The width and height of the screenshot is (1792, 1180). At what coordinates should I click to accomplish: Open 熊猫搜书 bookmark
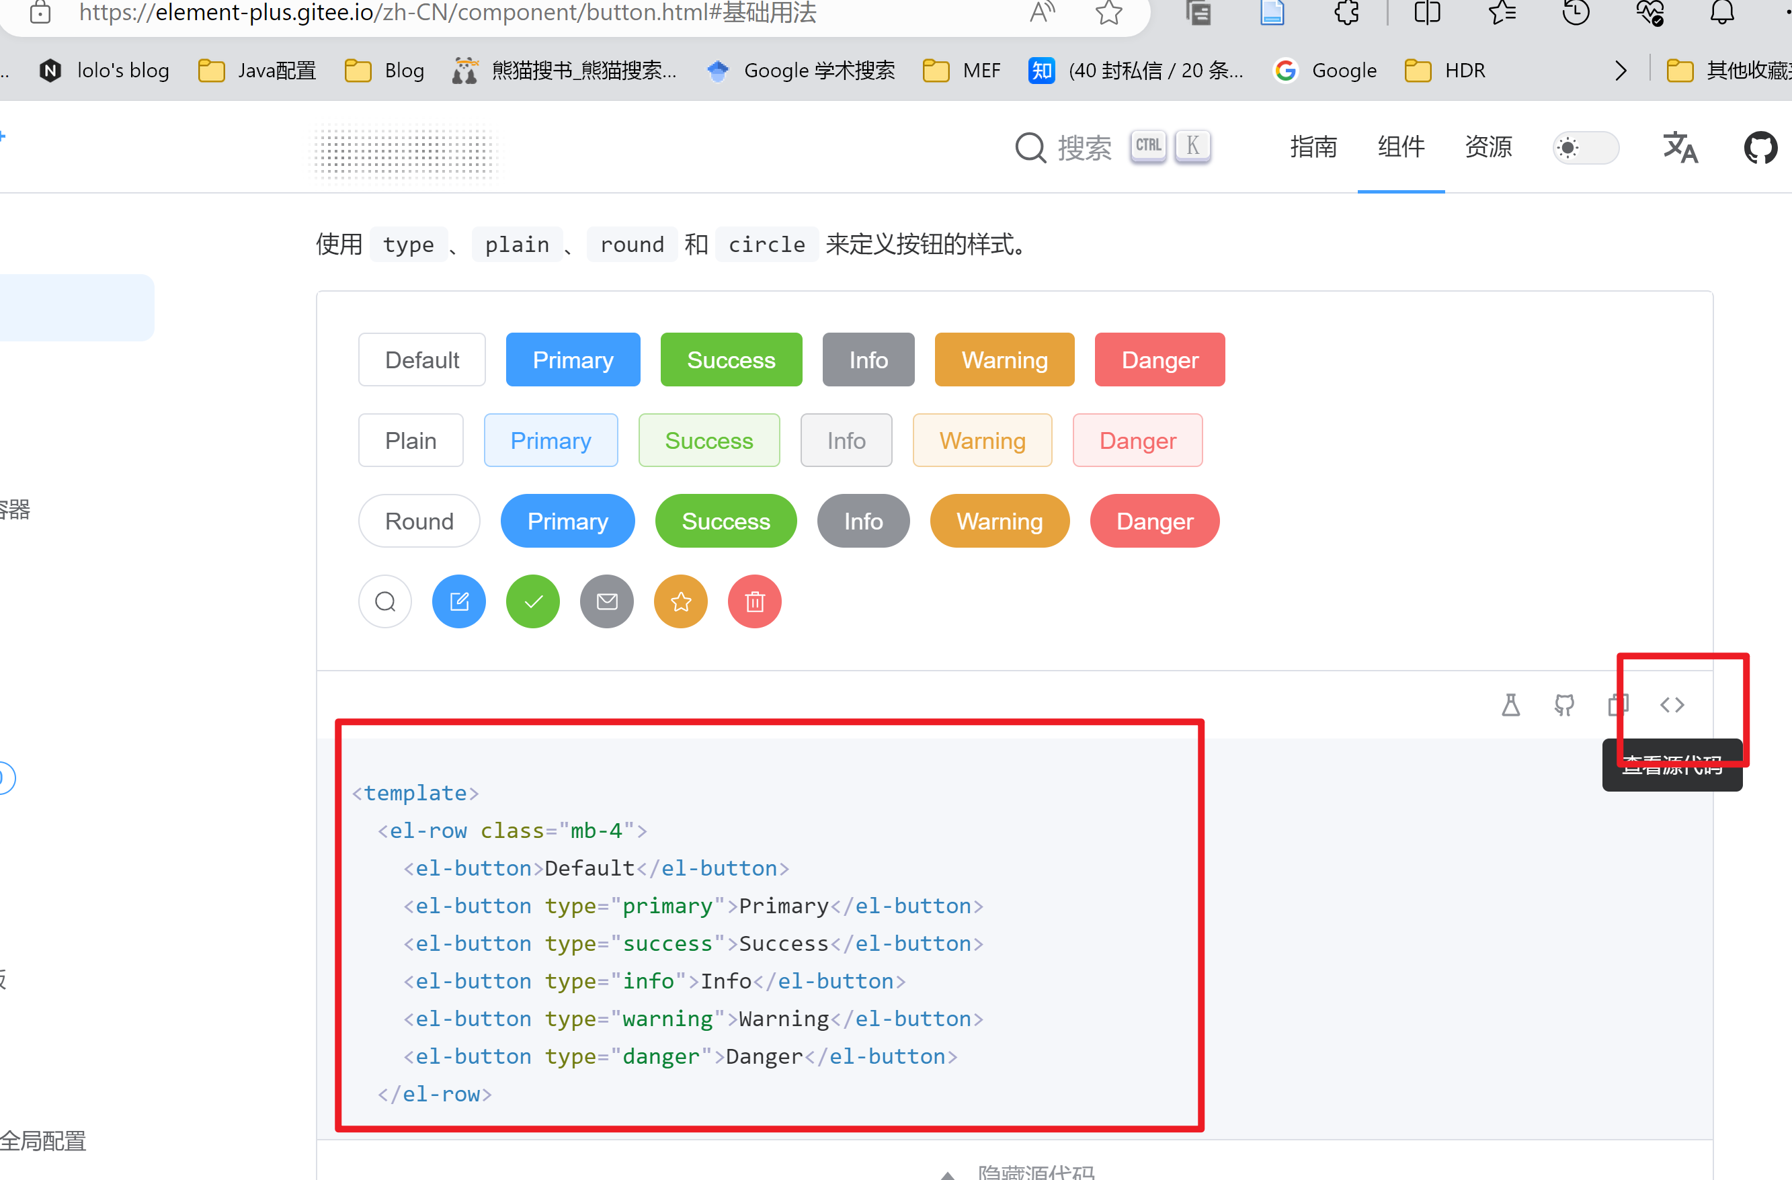click(565, 70)
